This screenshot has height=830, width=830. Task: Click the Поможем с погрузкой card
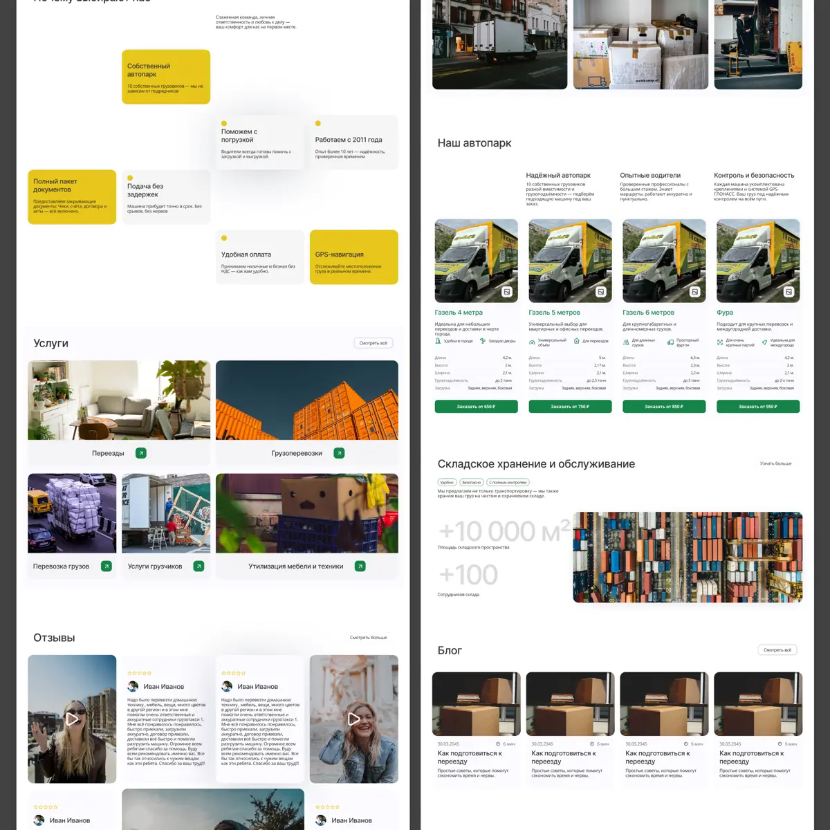(260, 142)
